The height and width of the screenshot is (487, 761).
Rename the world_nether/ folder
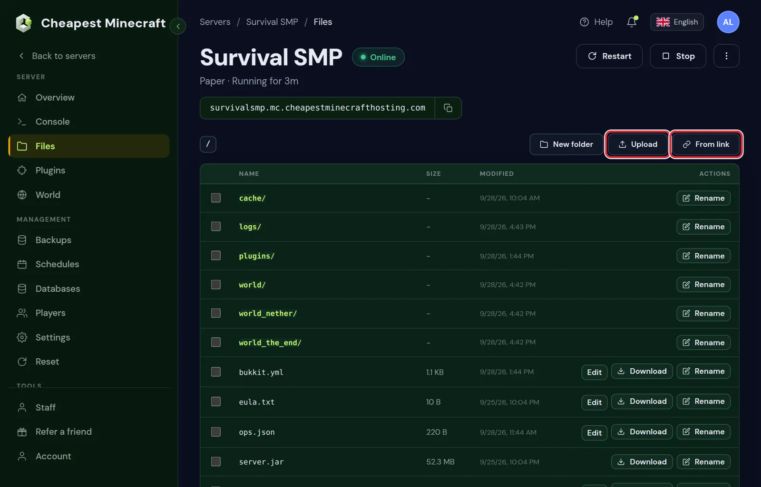[703, 314]
